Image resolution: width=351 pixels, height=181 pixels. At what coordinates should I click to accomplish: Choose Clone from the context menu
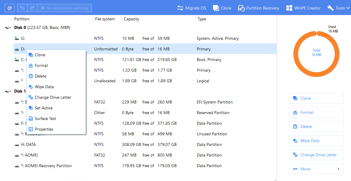pyautogui.click(x=56, y=55)
